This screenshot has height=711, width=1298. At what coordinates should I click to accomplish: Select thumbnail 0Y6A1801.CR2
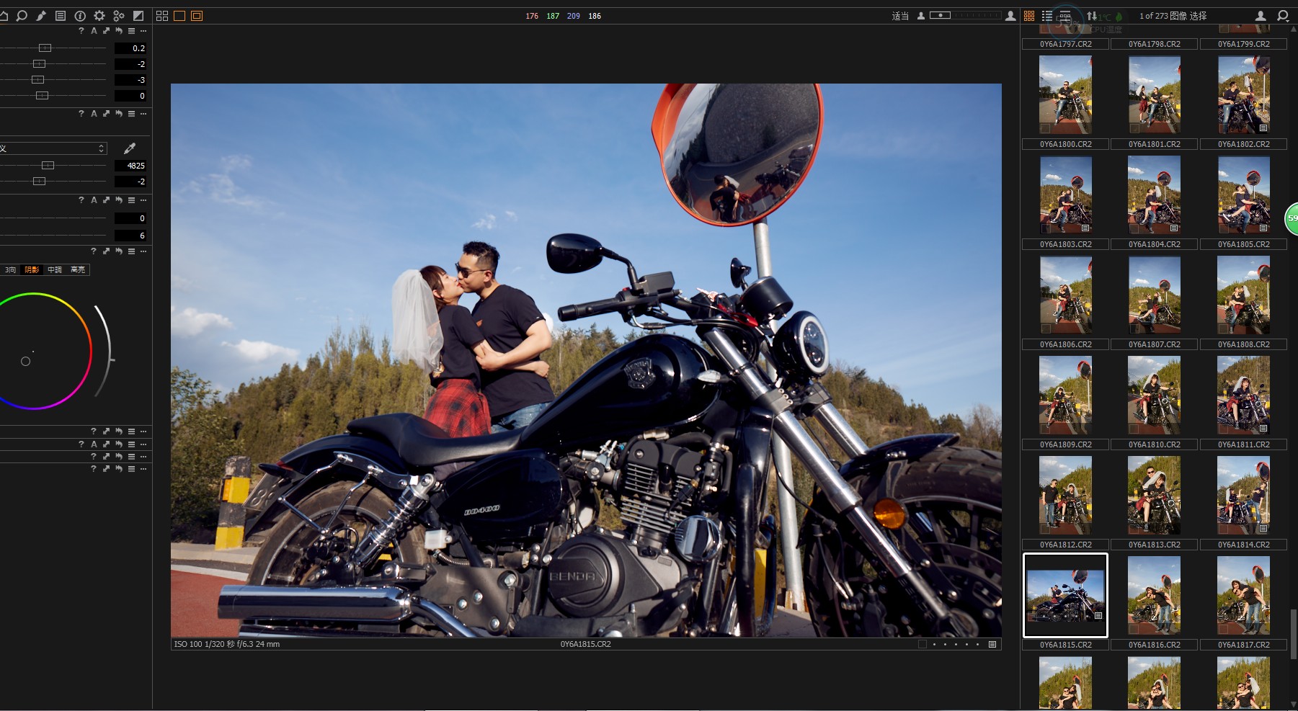pos(1154,94)
